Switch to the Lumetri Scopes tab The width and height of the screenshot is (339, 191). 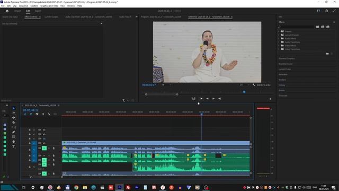[51, 16]
